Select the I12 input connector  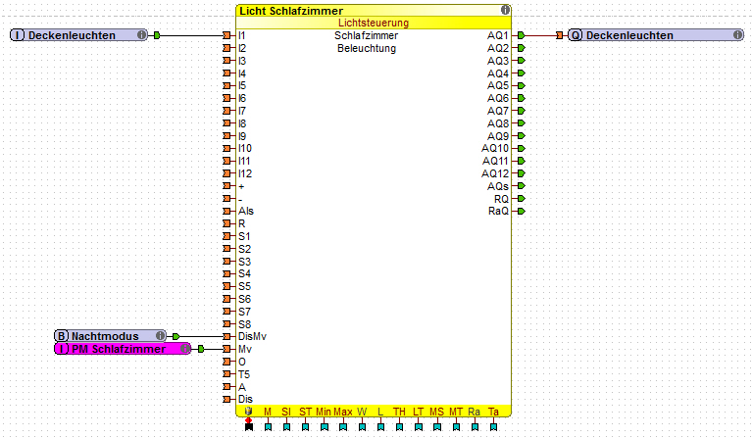226,173
